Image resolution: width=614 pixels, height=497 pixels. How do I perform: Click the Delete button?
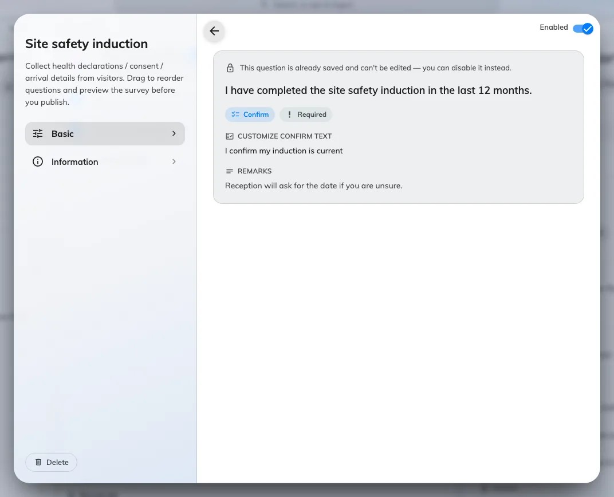click(x=52, y=462)
